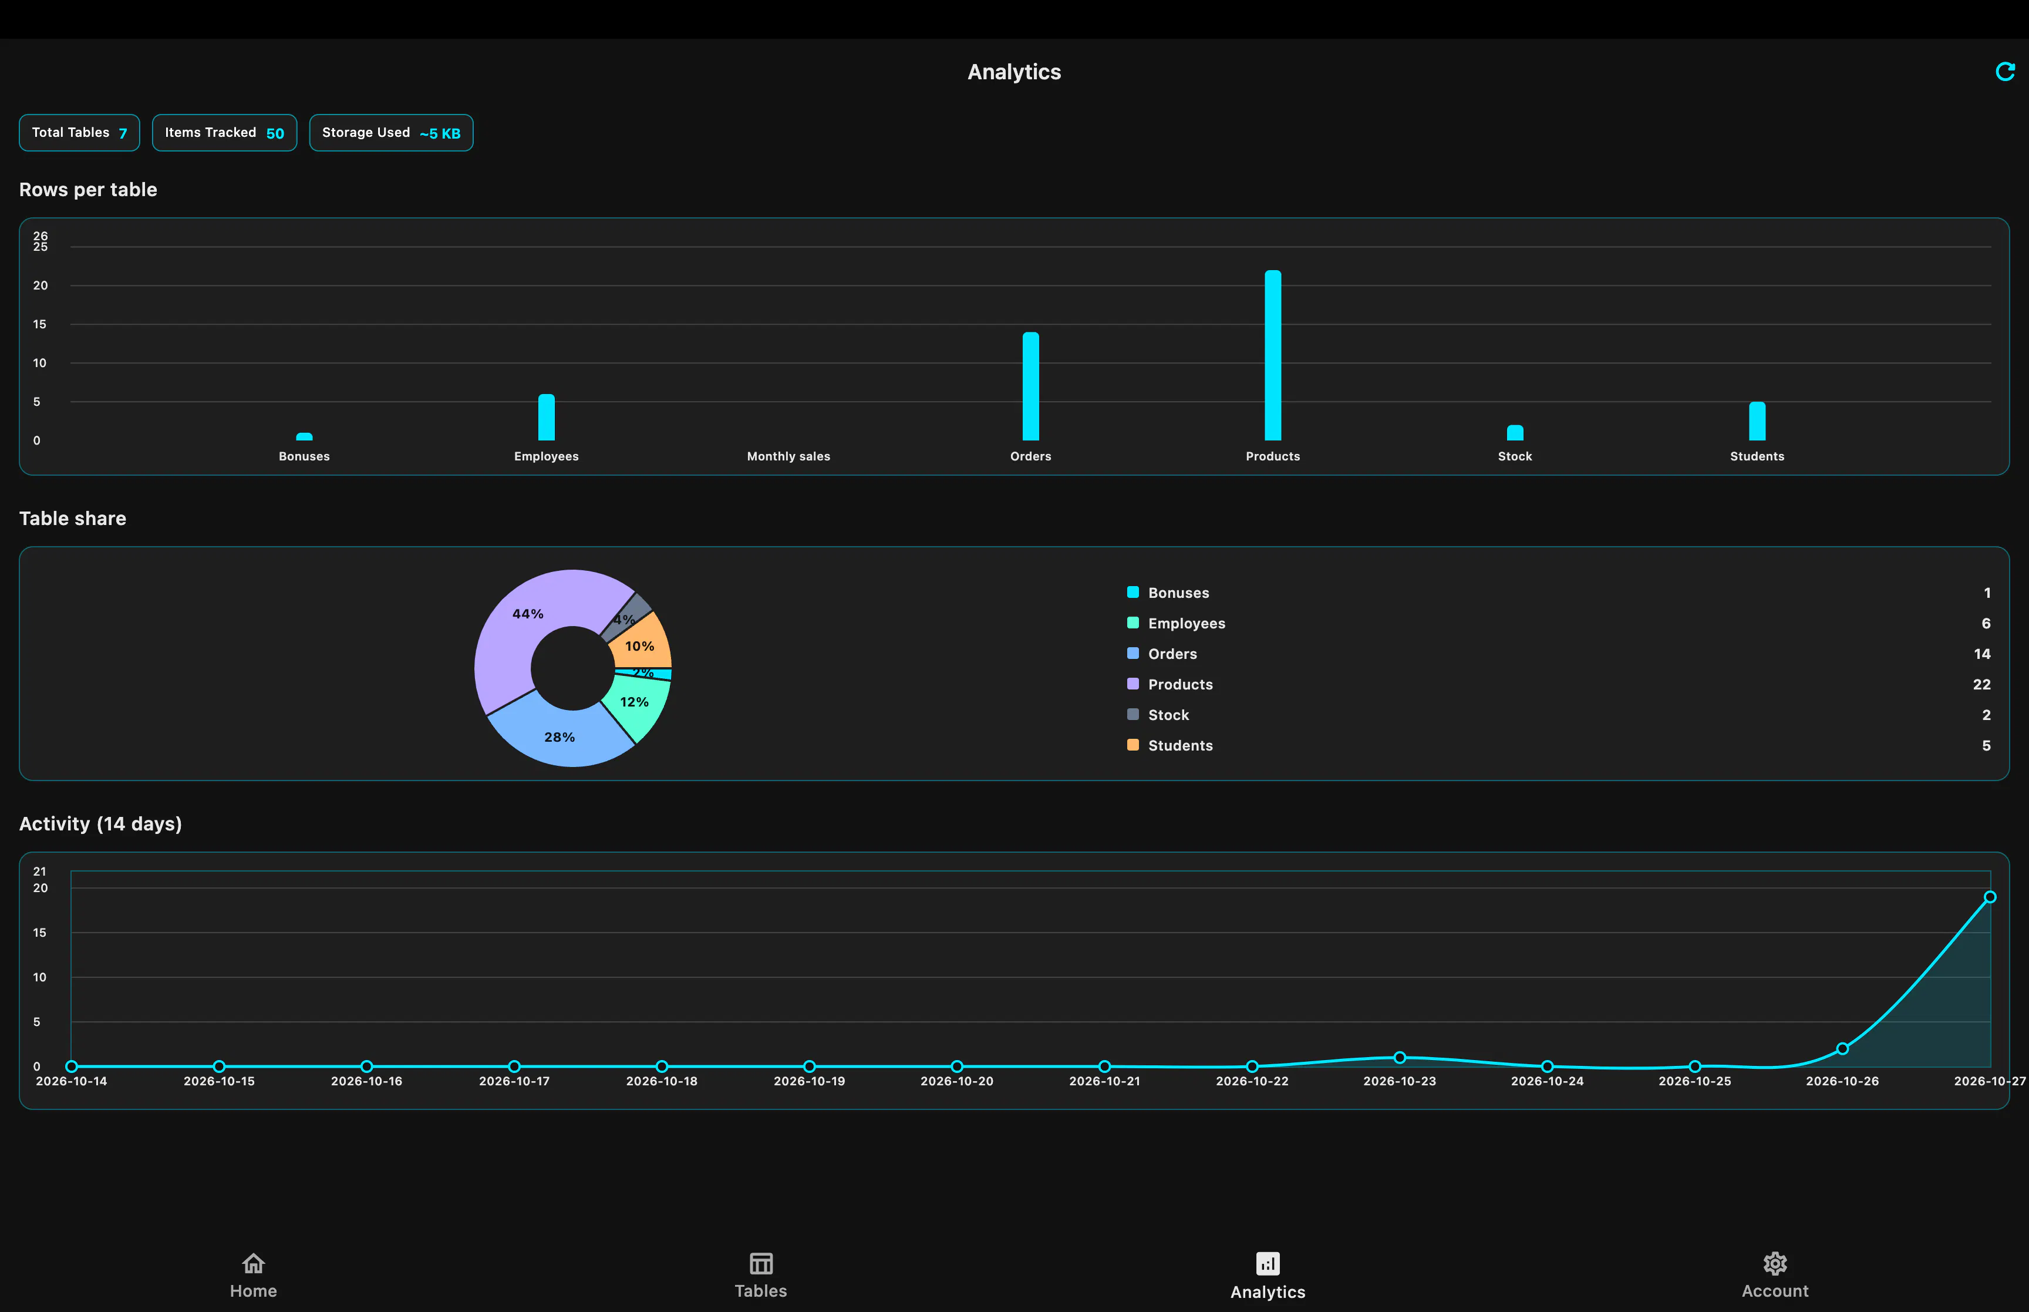Click the Products bar in Rows per table

click(x=1272, y=355)
